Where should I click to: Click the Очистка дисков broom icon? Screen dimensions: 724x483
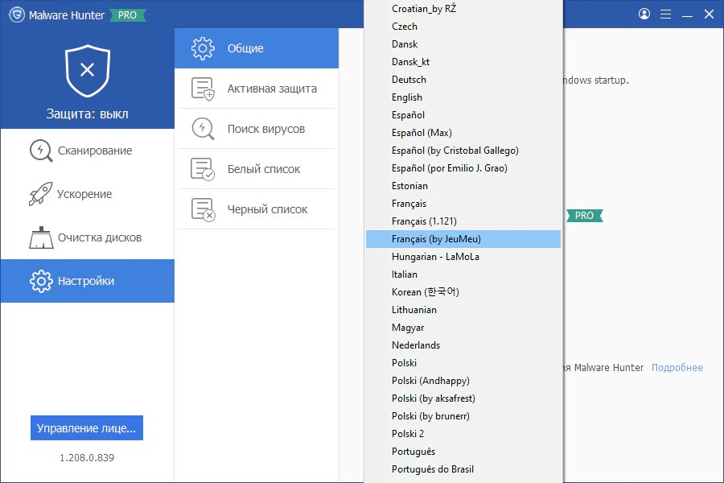[41, 237]
